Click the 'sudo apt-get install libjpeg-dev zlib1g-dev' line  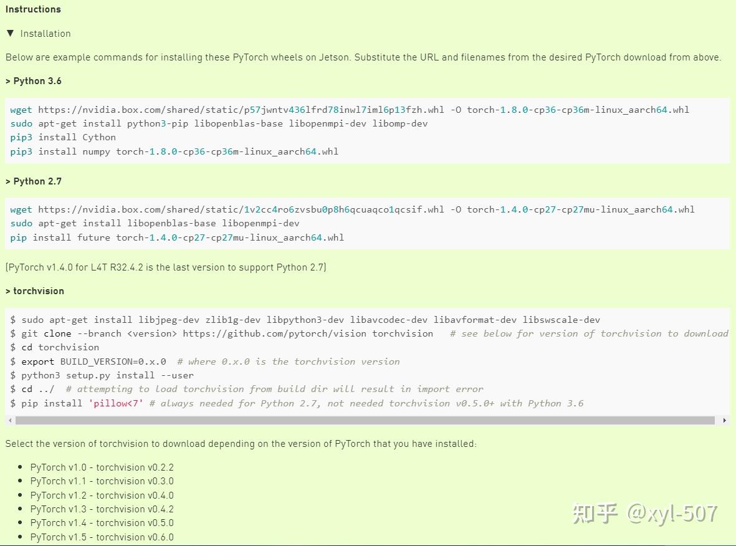pos(305,320)
